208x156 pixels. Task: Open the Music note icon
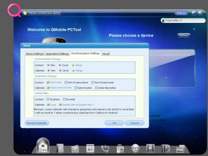point(135,148)
